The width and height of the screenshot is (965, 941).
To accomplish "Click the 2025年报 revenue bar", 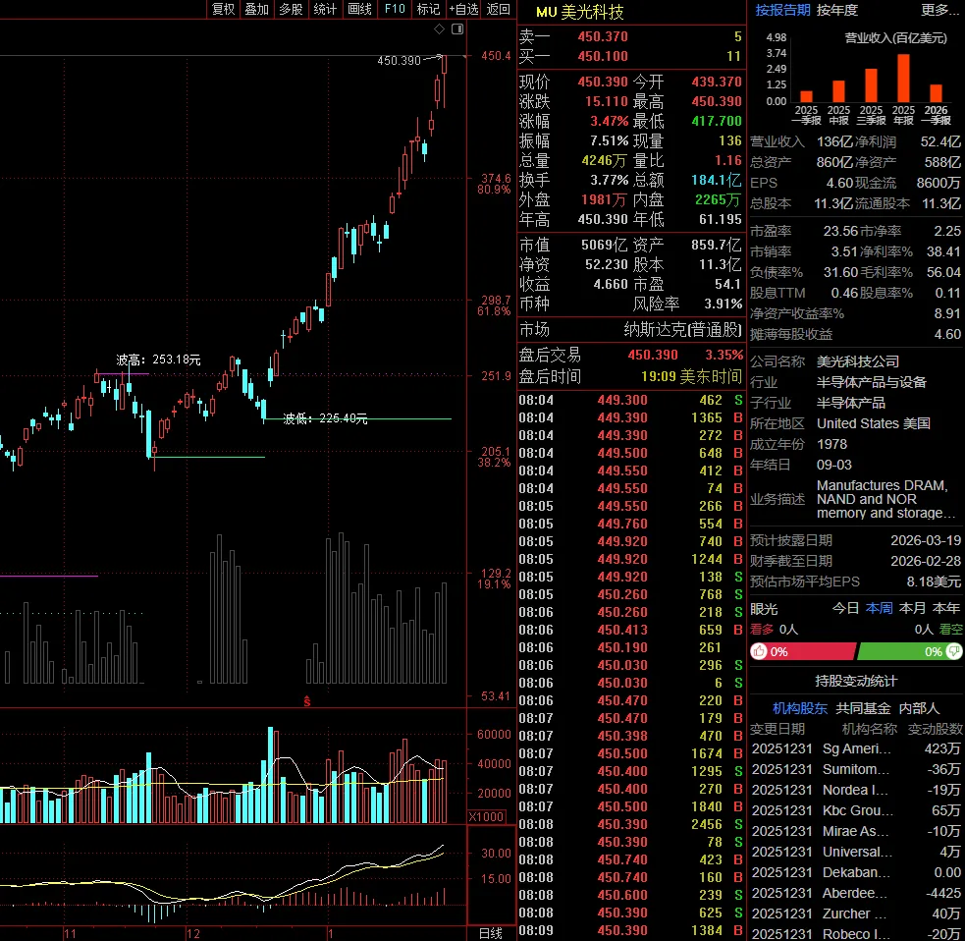I will 903,79.
